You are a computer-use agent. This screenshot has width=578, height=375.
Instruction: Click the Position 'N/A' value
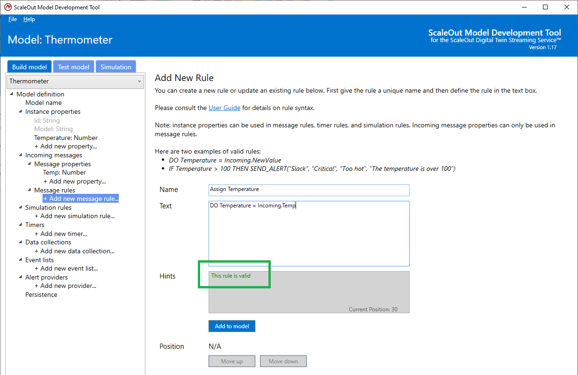pos(215,346)
